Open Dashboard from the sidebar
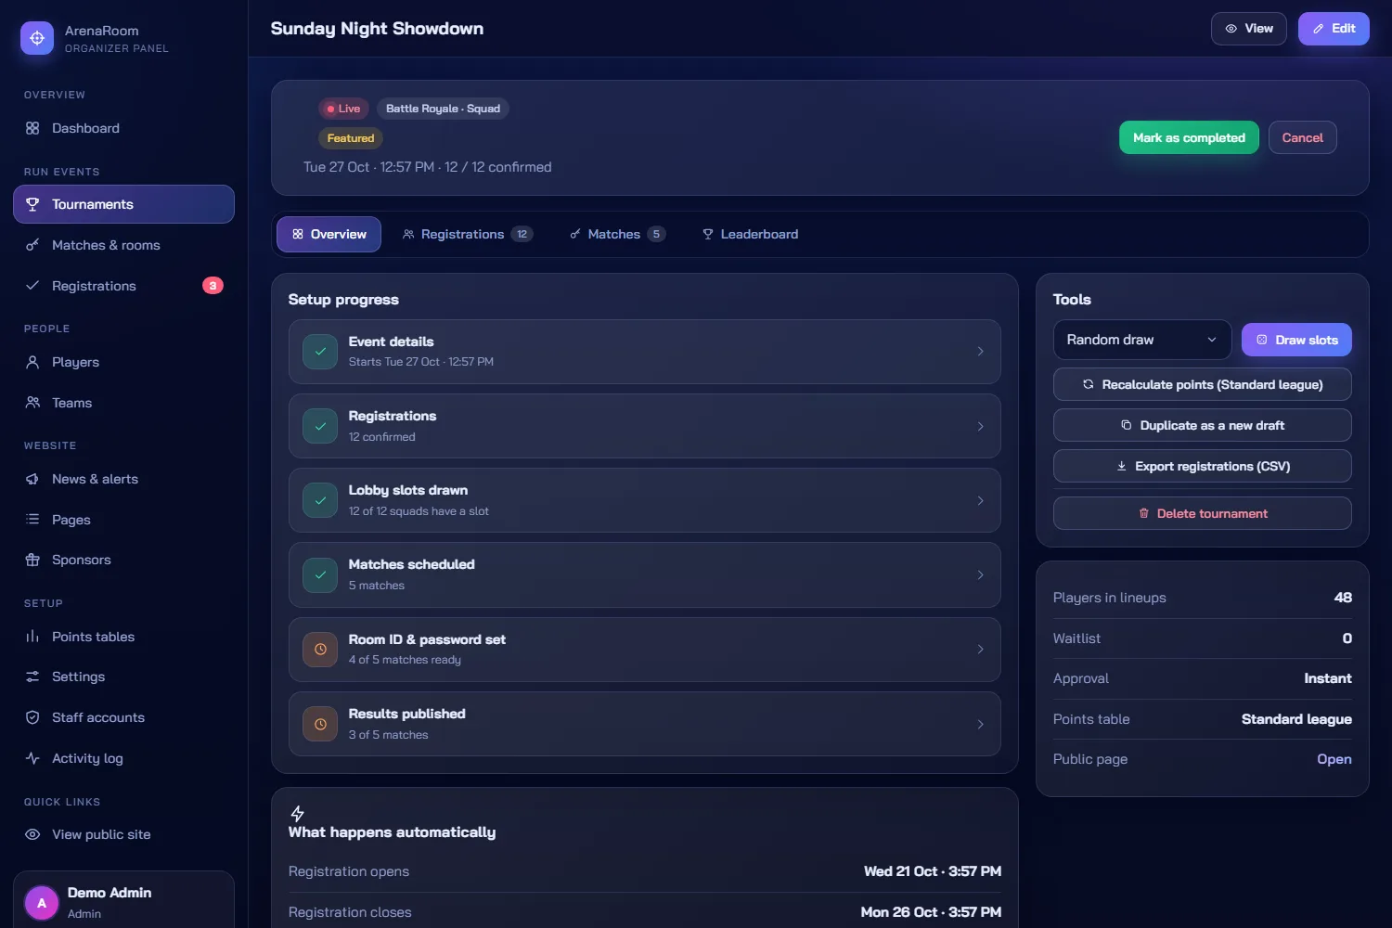 (123, 128)
